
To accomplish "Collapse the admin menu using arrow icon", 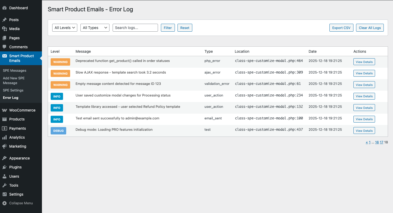I will 4,203.
